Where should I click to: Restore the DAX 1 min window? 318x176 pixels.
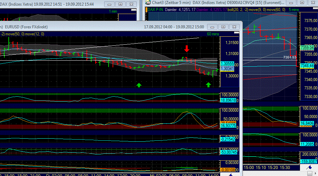coord(120,4)
